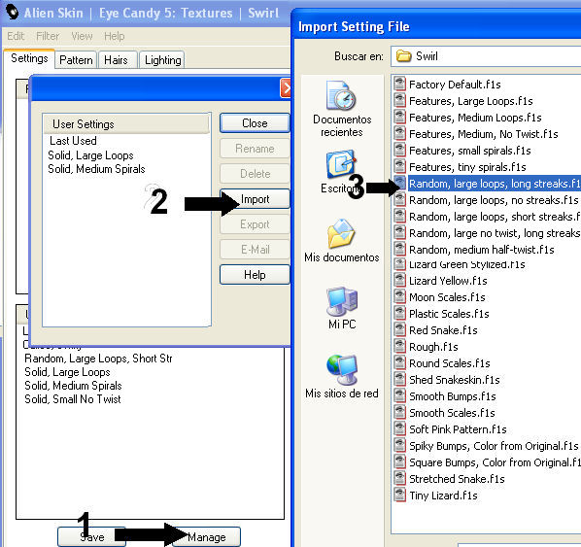
Task: Click file icon of Features, Medium, No Twist.f1s
Action: pos(399,133)
